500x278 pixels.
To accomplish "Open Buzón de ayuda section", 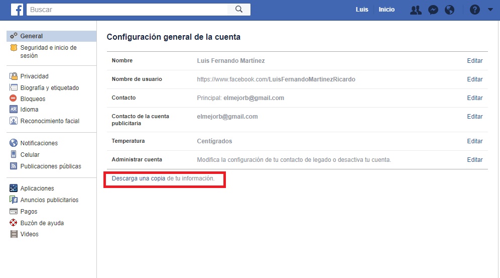I will [42, 223].
